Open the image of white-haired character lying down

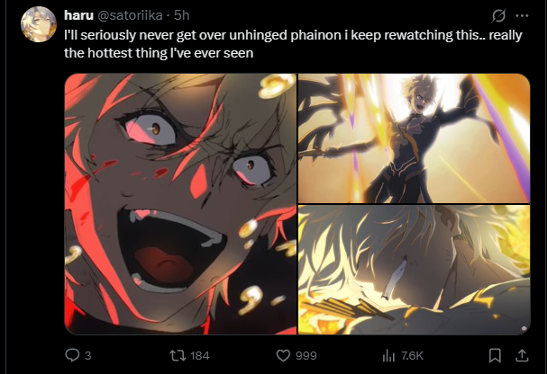pos(415,270)
